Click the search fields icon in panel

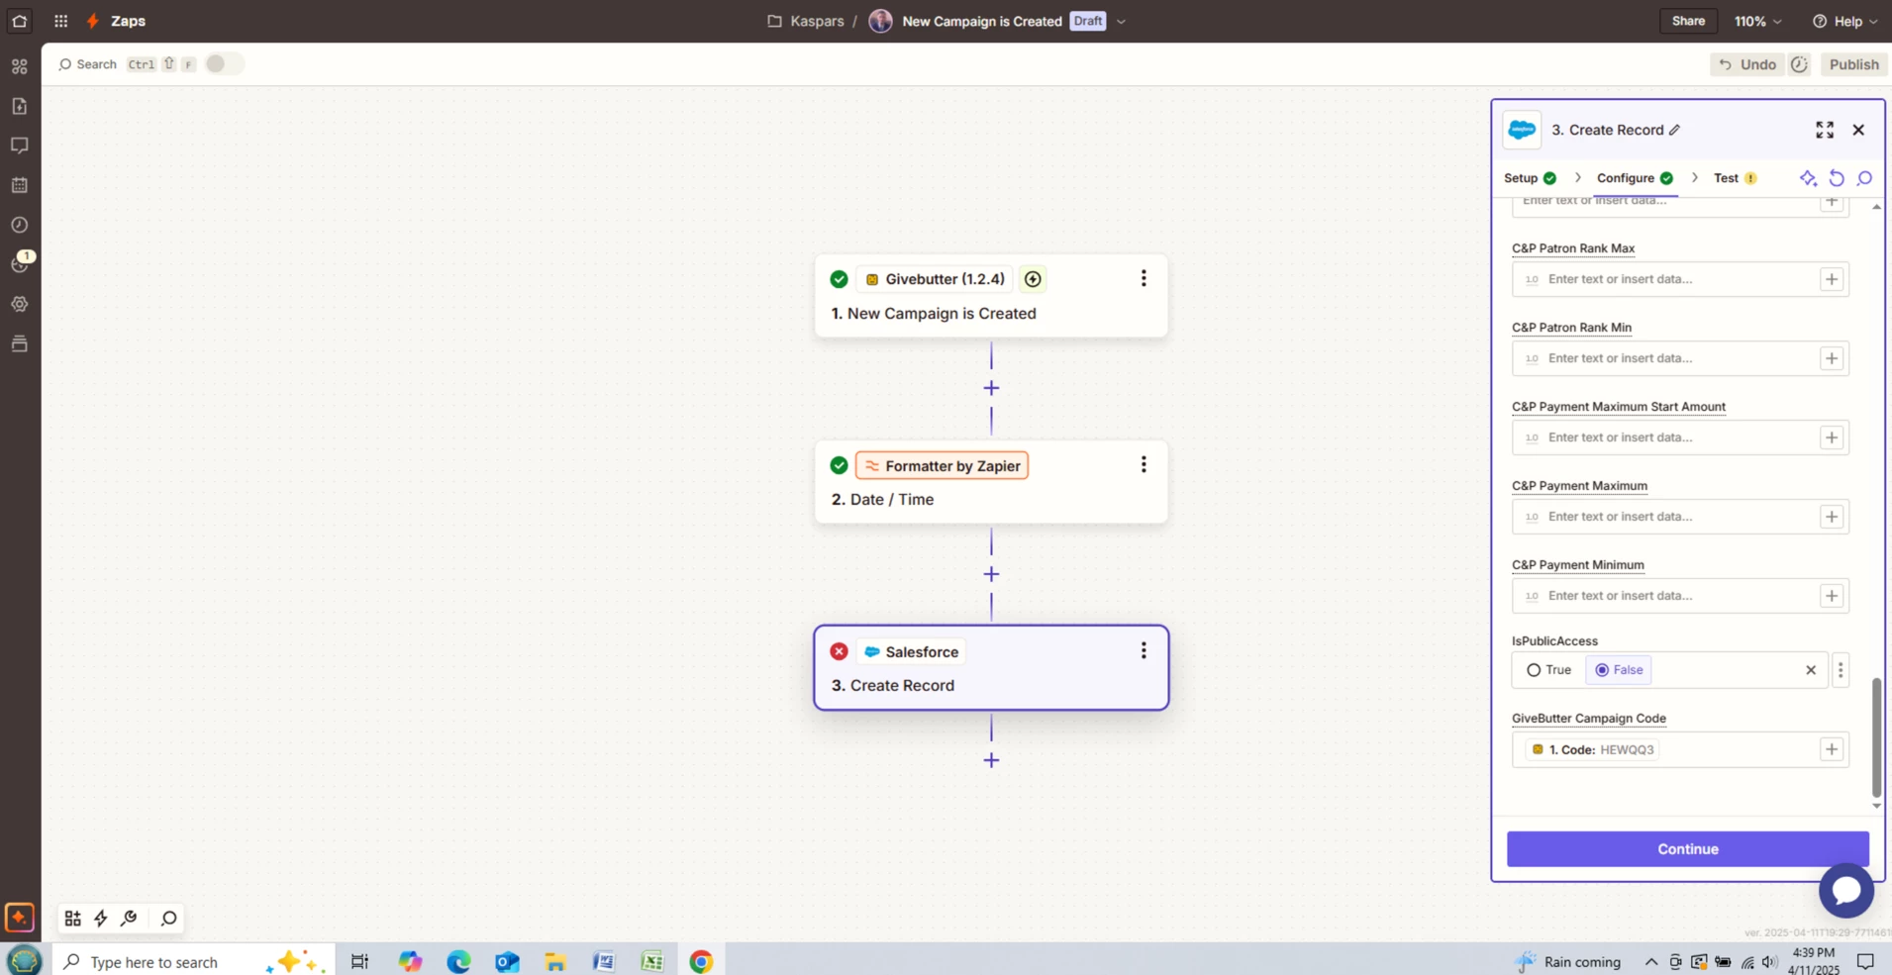pyautogui.click(x=1865, y=178)
